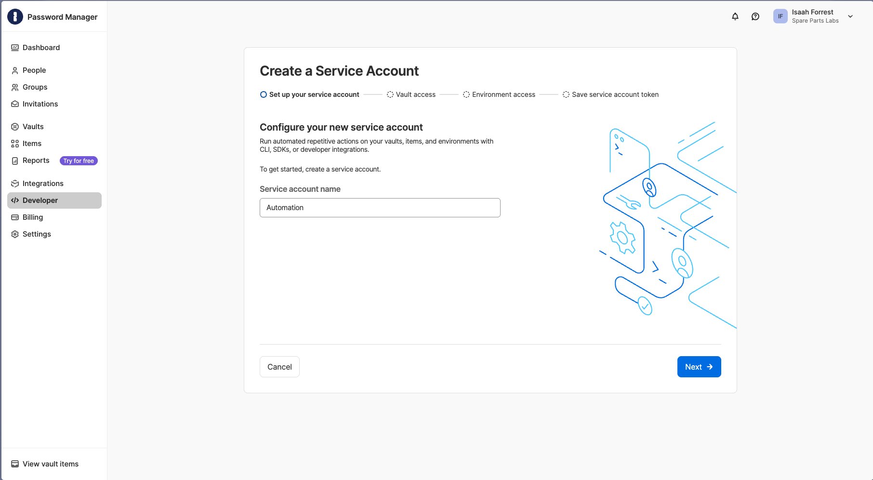Click the Vaults icon in sidebar
The height and width of the screenshot is (480, 873).
tap(15, 127)
